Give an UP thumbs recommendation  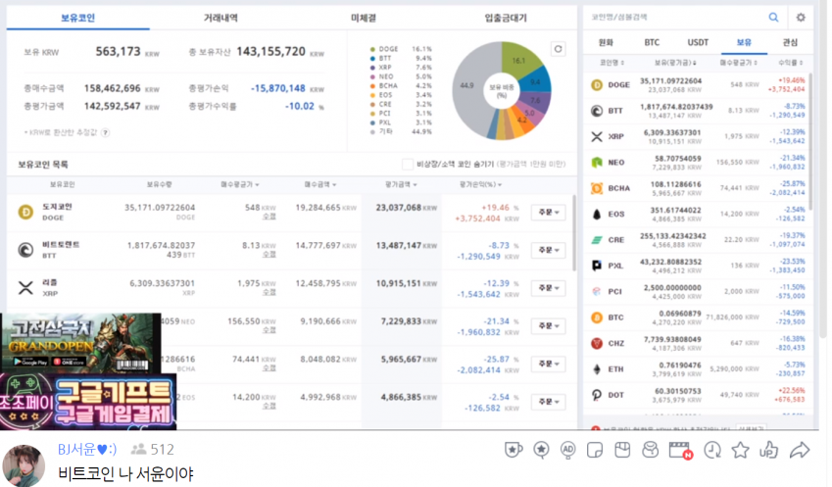(x=769, y=451)
